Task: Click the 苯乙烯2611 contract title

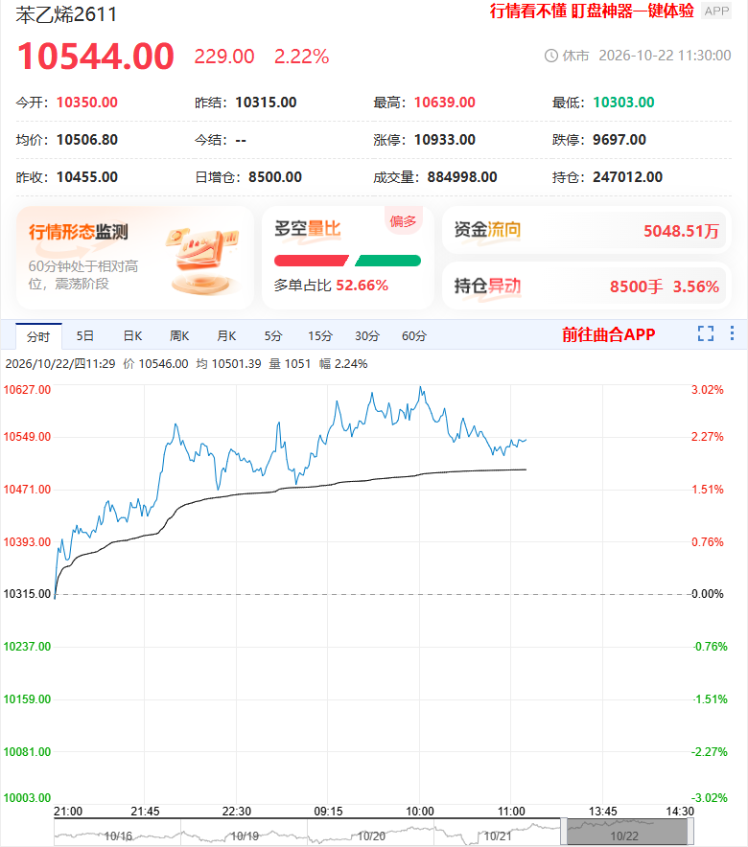Action: (x=66, y=14)
